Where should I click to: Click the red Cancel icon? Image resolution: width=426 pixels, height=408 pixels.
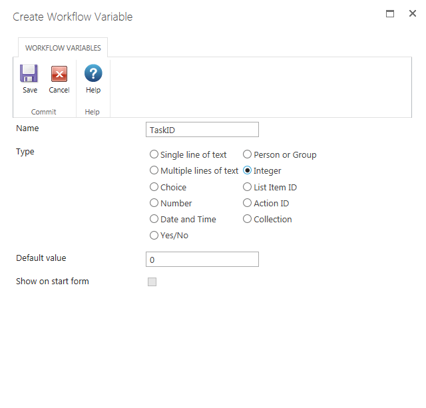pyautogui.click(x=59, y=74)
